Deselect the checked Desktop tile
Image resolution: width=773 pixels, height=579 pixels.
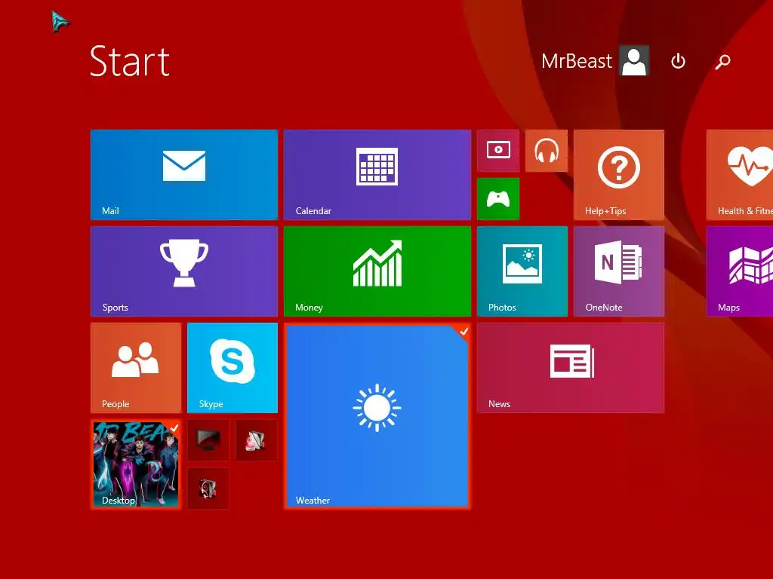coord(136,464)
